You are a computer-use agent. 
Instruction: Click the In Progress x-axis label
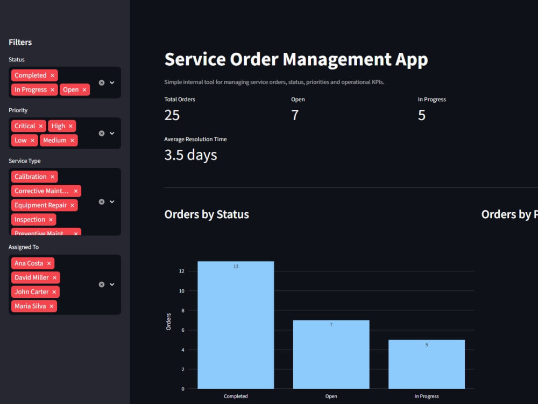coord(427,396)
